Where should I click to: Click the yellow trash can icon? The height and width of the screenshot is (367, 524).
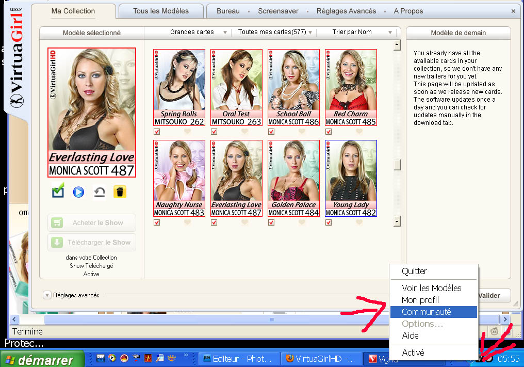pyautogui.click(x=120, y=192)
